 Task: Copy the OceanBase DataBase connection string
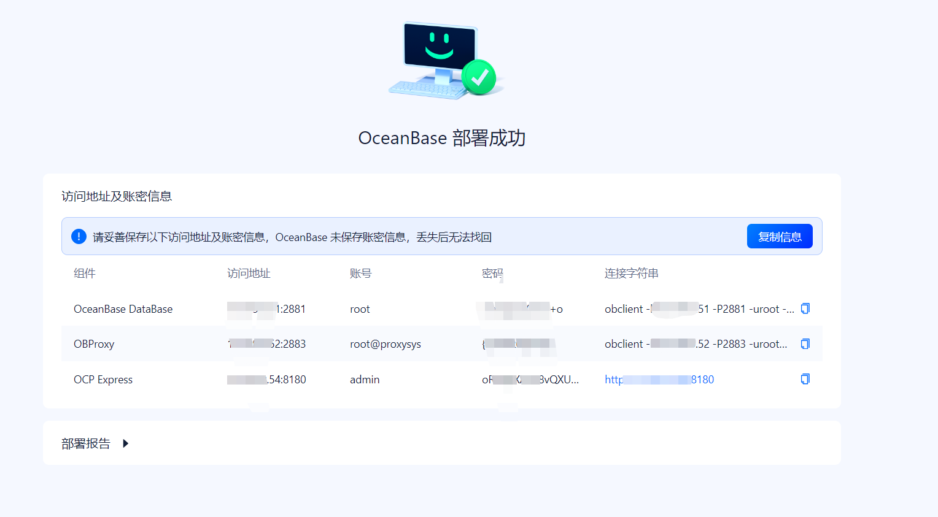pyautogui.click(x=805, y=308)
